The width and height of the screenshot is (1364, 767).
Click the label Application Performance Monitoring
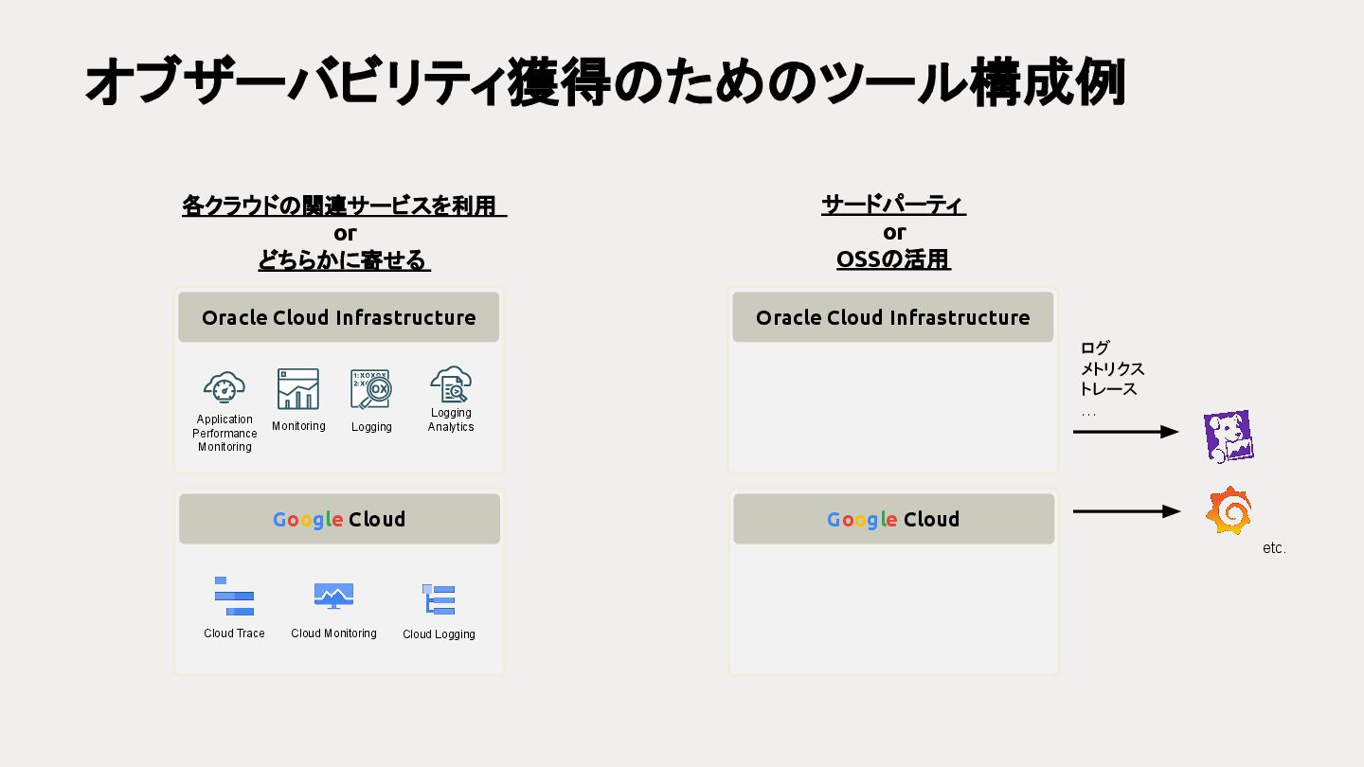pyautogui.click(x=224, y=433)
